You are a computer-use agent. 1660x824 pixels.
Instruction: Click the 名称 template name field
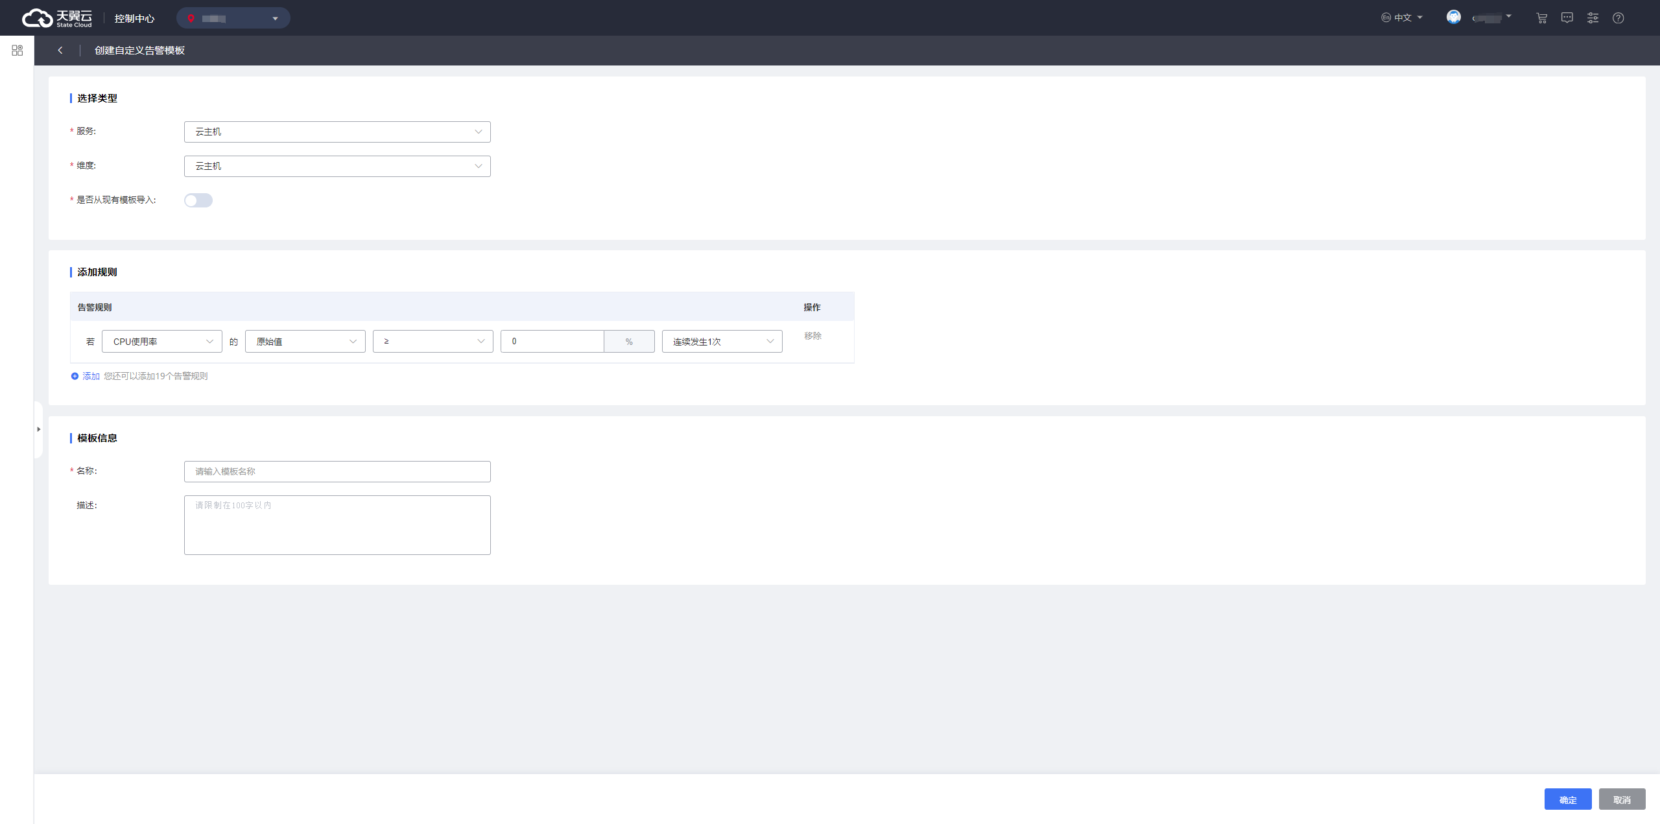(337, 471)
